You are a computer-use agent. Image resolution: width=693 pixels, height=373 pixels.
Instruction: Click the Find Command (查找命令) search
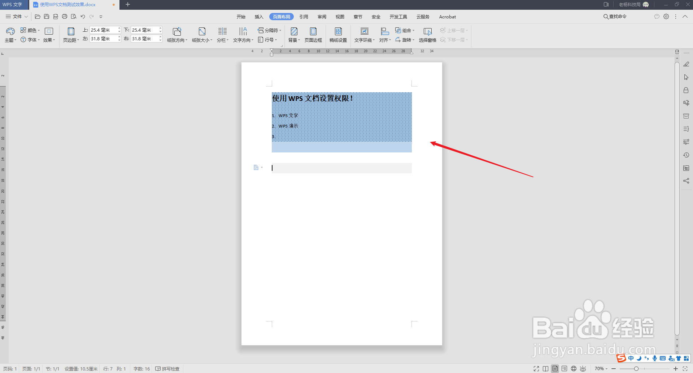pyautogui.click(x=615, y=17)
